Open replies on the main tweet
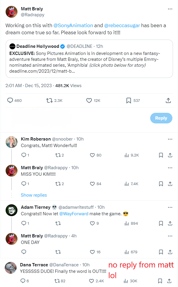Viewport: 178px width, 287px height. tap(10, 101)
